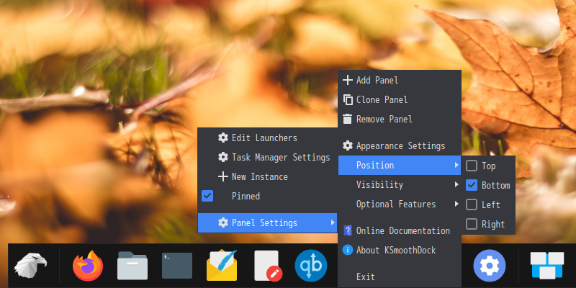
Task: Select About KSmoothDock entry
Action: click(400, 250)
